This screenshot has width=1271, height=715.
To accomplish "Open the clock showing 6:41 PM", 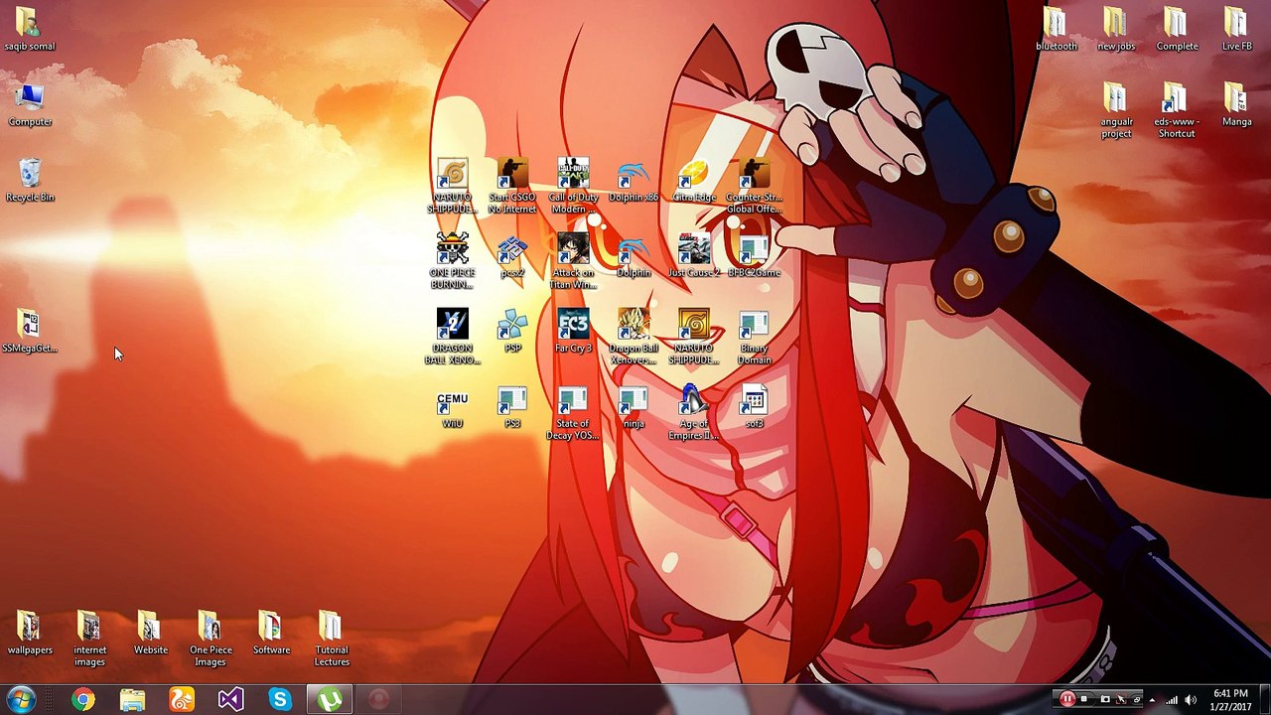I will (x=1230, y=700).
